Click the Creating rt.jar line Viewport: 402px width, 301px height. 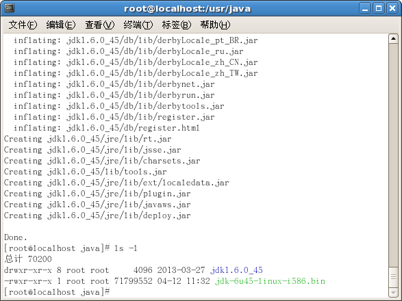(x=88, y=139)
